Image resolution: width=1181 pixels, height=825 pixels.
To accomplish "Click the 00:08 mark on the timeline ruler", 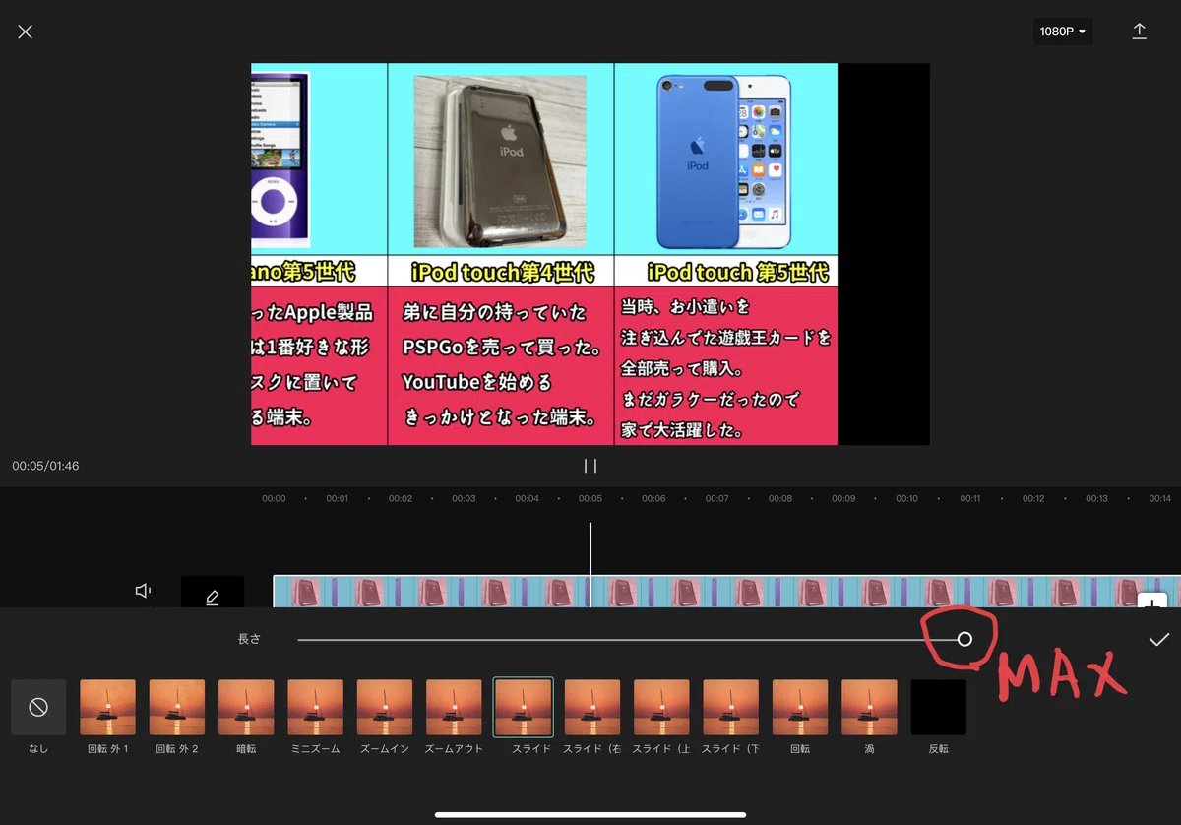I will click(x=780, y=499).
